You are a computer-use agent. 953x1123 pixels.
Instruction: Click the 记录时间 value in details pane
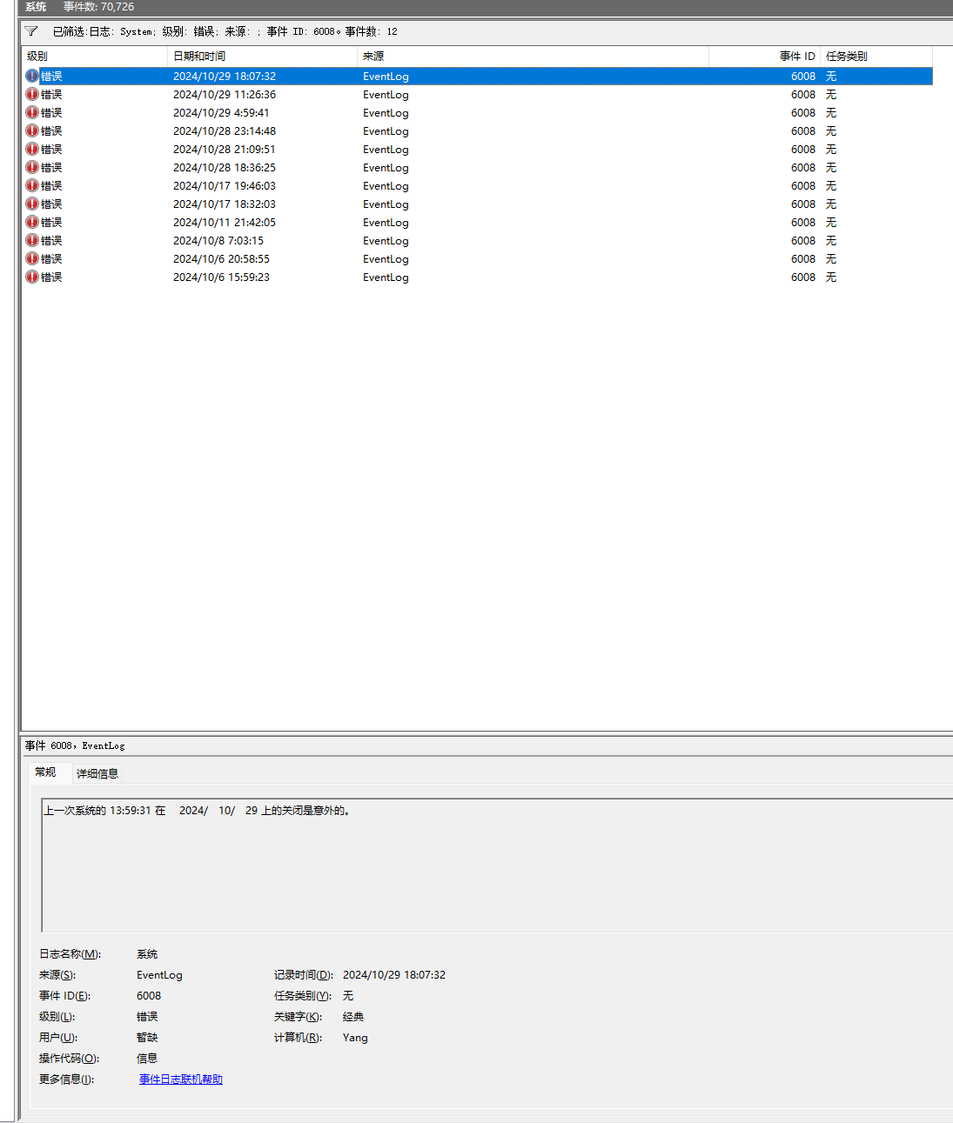coord(394,975)
